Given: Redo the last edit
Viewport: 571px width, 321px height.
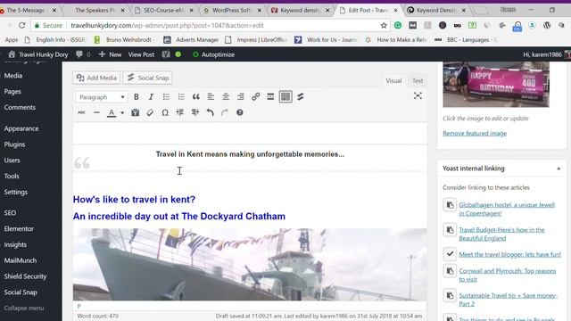Looking at the screenshot, I should (225, 113).
